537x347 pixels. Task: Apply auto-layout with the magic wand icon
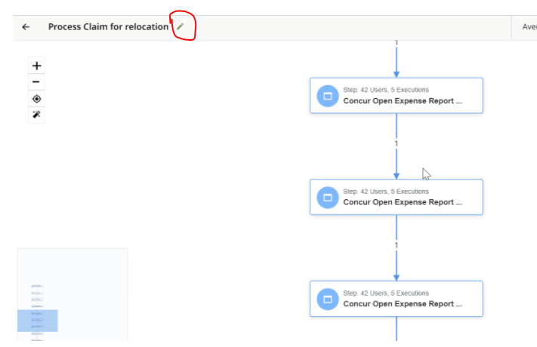point(37,115)
